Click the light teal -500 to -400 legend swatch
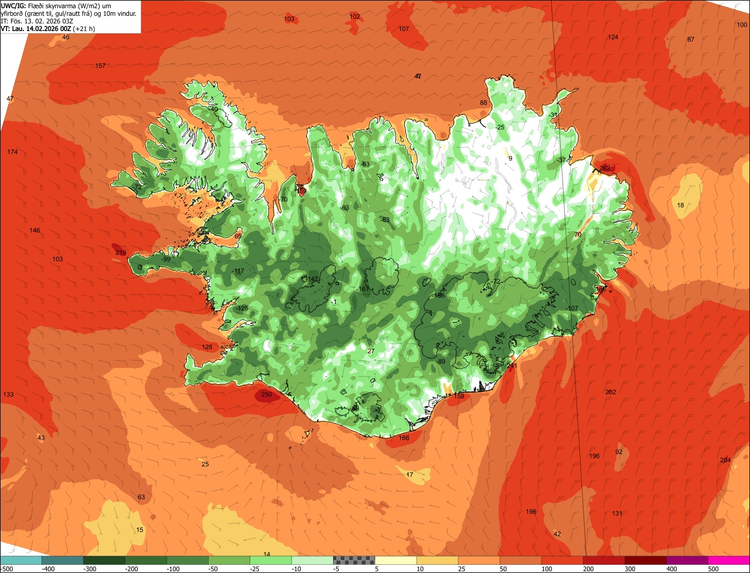 (x=21, y=560)
